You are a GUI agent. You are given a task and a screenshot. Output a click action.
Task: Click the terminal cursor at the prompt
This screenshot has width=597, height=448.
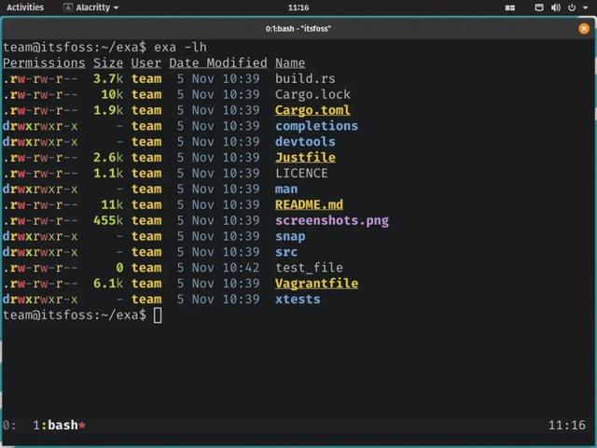point(158,315)
